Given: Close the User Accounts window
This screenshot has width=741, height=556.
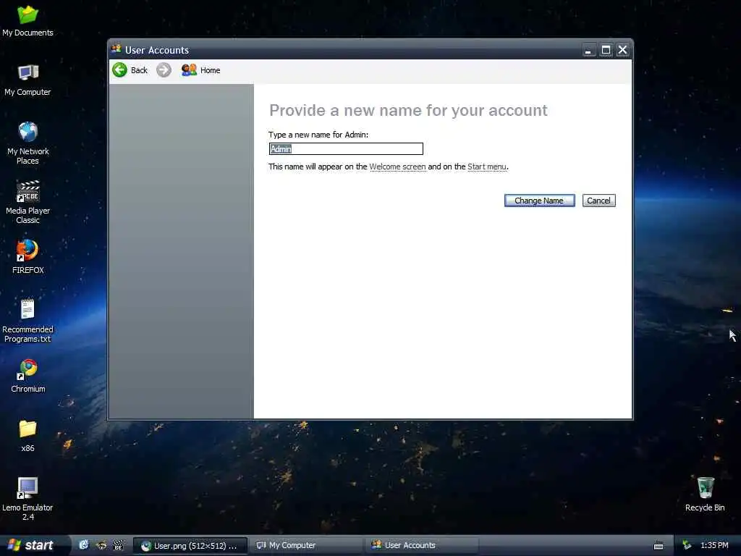Looking at the screenshot, I should click(x=623, y=50).
